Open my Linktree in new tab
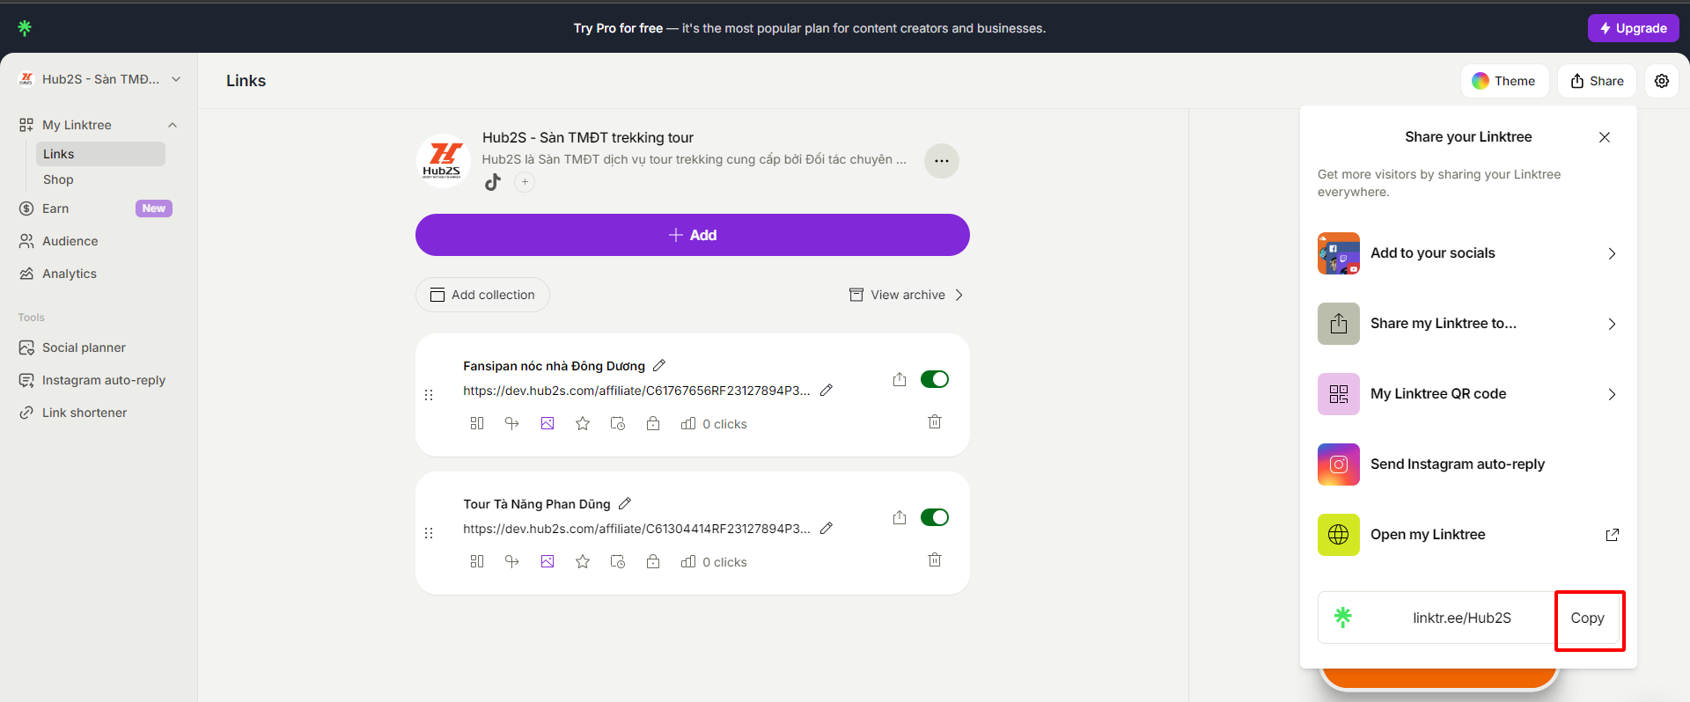The width and height of the screenshot is (1690, 702). pos(1468,535)
